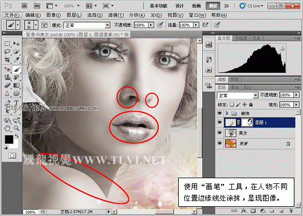Open the Brush panel toggle icon
This screenshot has width=303, height=216.
click(45, 25)
